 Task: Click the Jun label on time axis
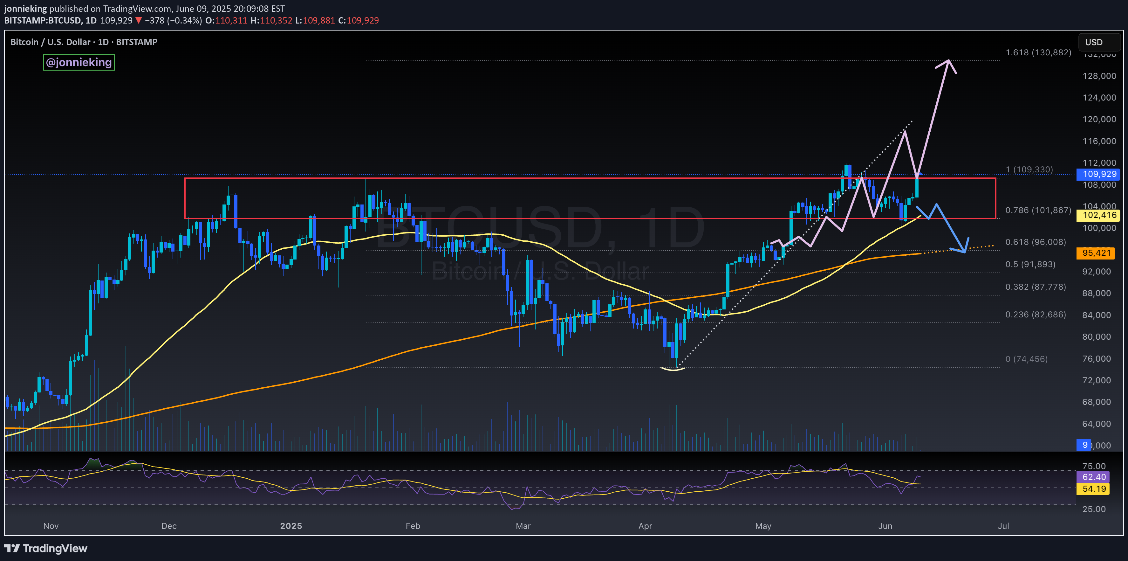point(885,526)
